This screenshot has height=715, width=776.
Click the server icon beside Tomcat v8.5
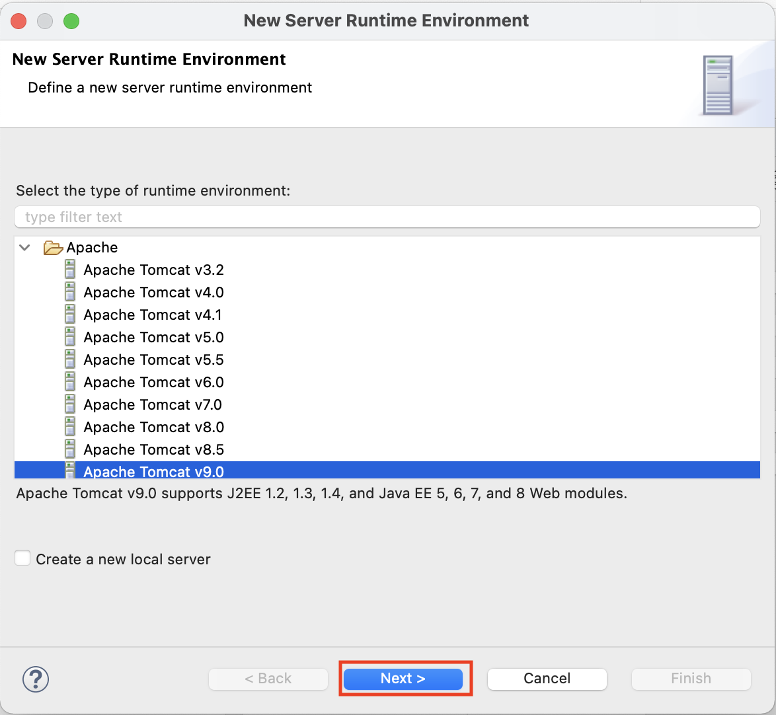[x=70, y=449]
